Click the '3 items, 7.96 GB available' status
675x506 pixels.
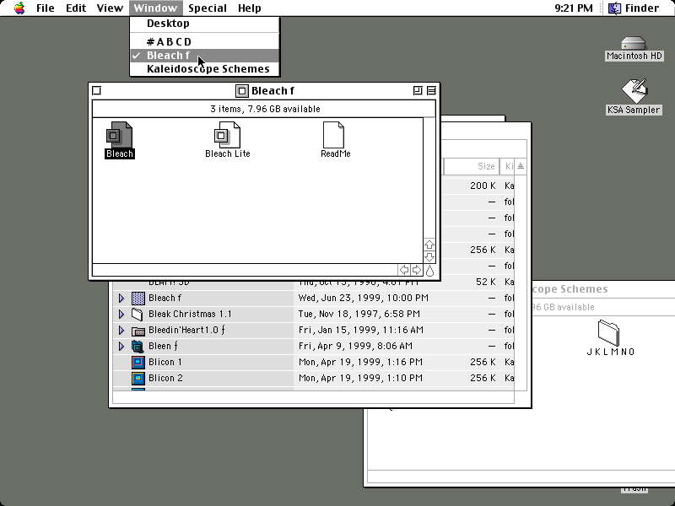265,110
